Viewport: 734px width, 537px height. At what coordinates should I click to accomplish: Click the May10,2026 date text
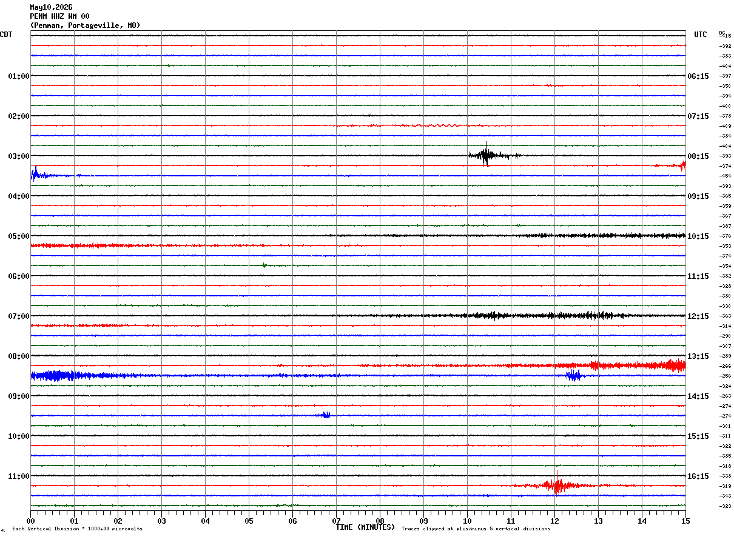pos(51,7)
